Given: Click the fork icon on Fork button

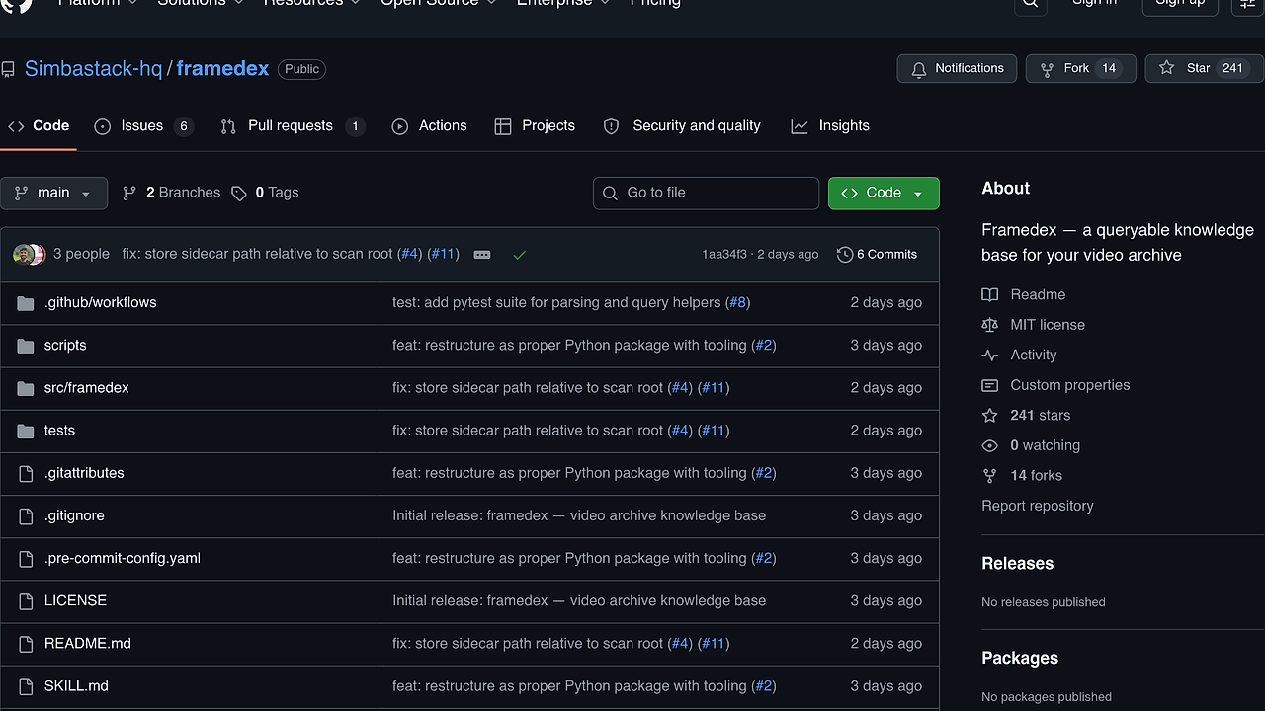Looking at the screenshot, I should 1047,69.
